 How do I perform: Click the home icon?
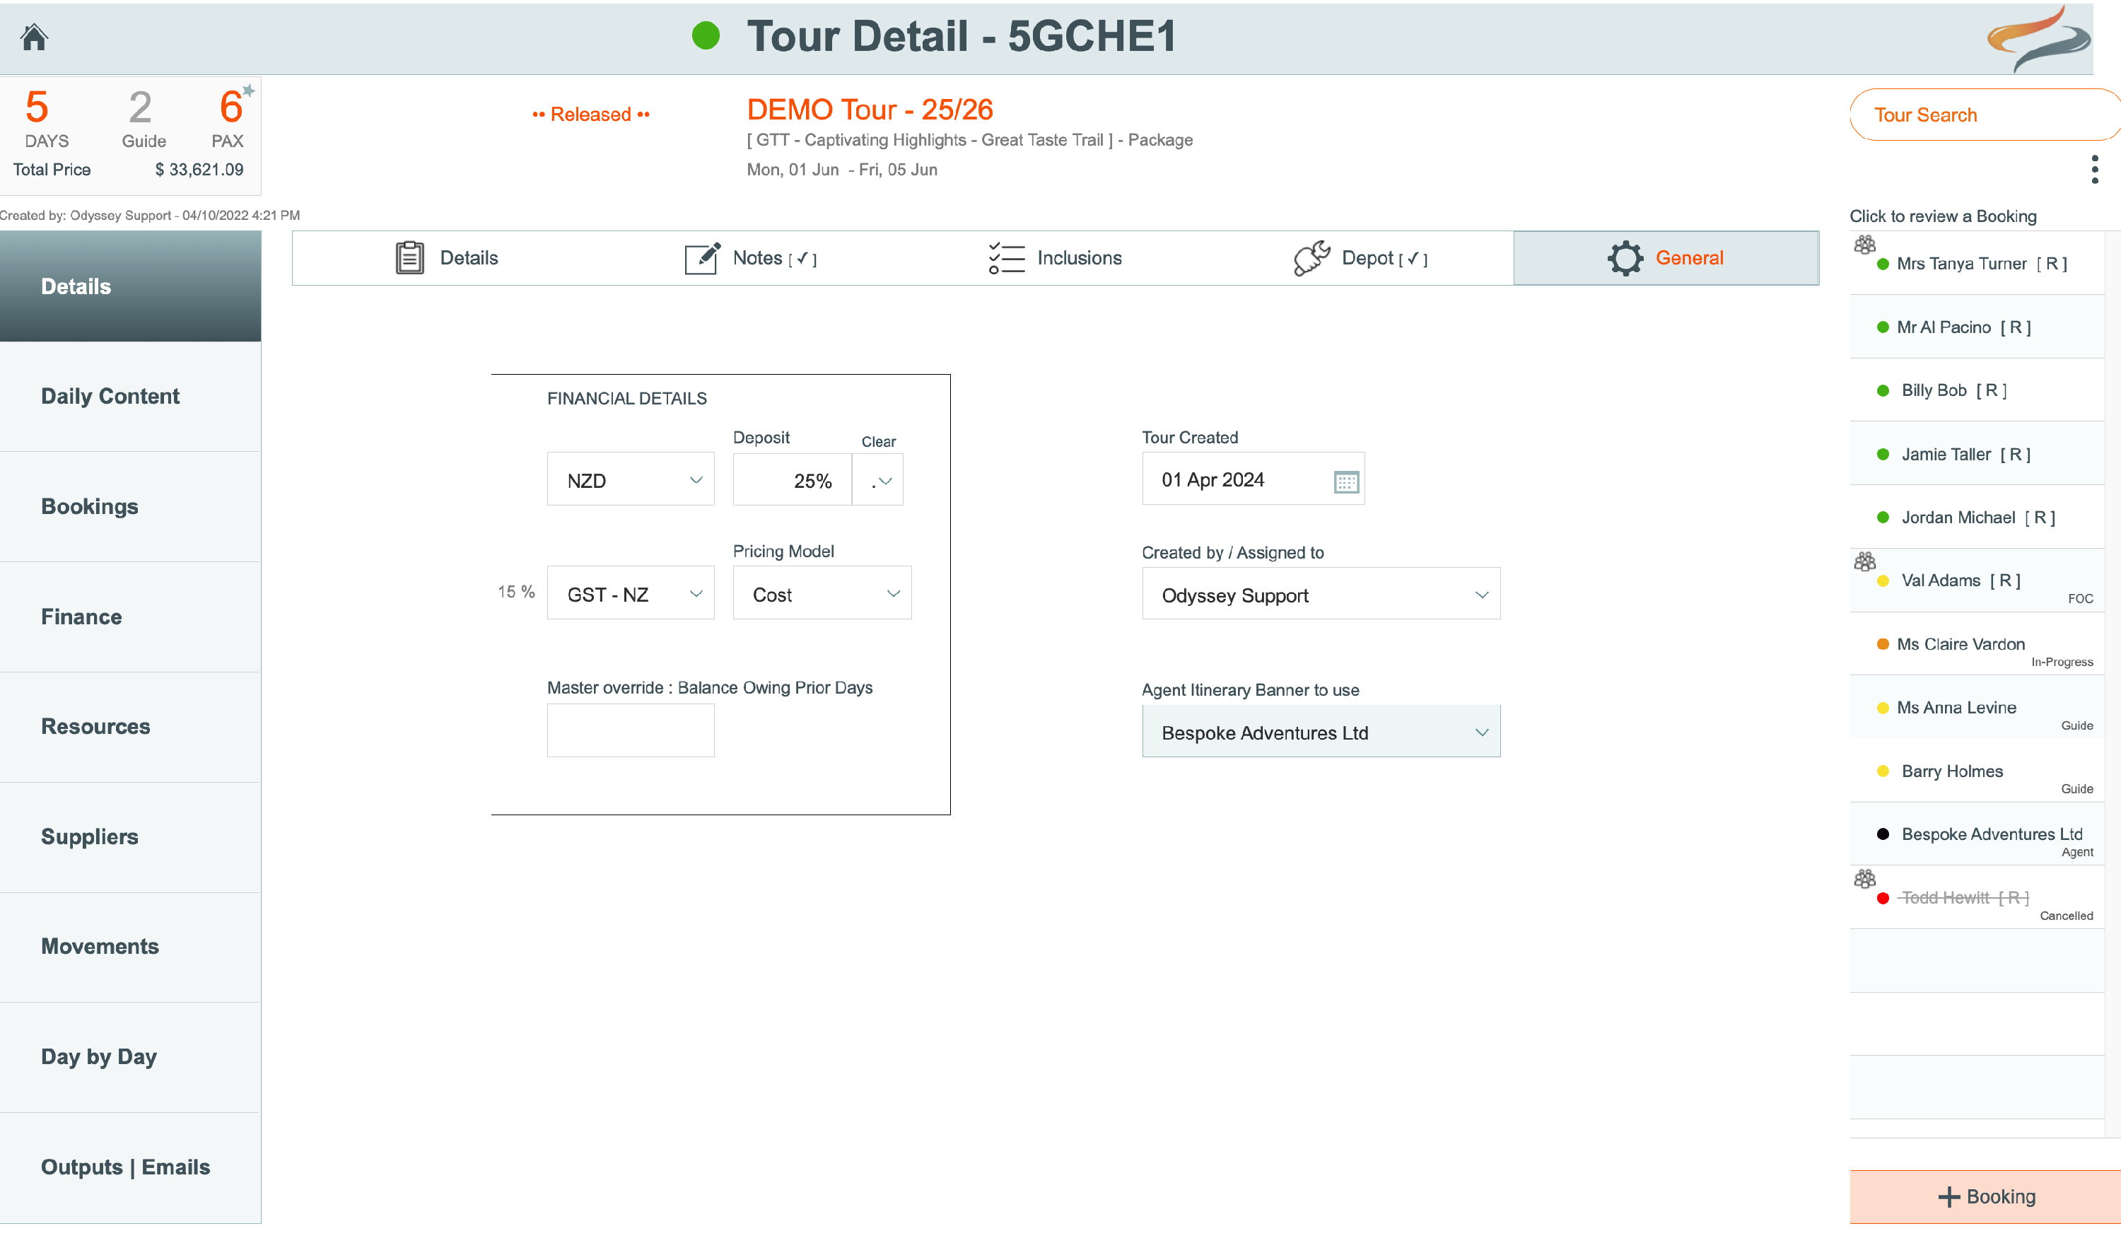tap(35, 37)
